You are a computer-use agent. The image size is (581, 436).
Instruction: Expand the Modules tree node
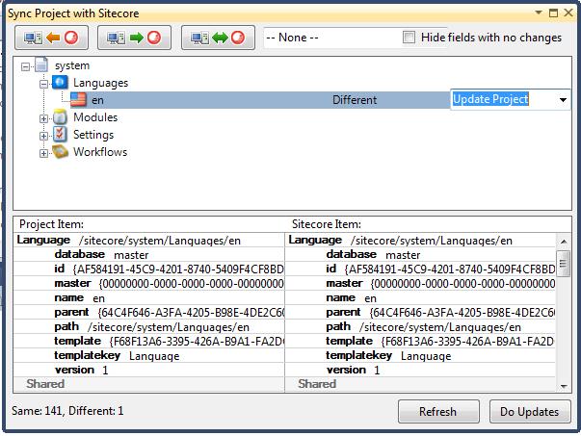point(43,118)
